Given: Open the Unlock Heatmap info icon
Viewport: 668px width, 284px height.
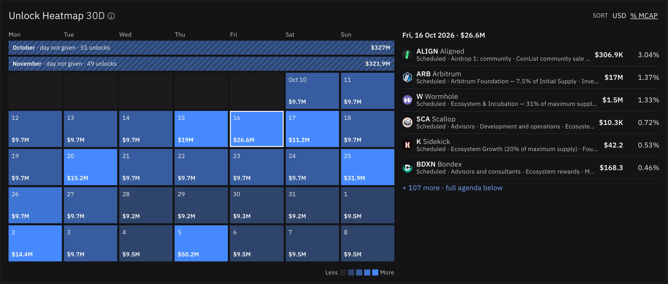Looking at the screenshot, I should pyautogui.click(x=111, y=16).
